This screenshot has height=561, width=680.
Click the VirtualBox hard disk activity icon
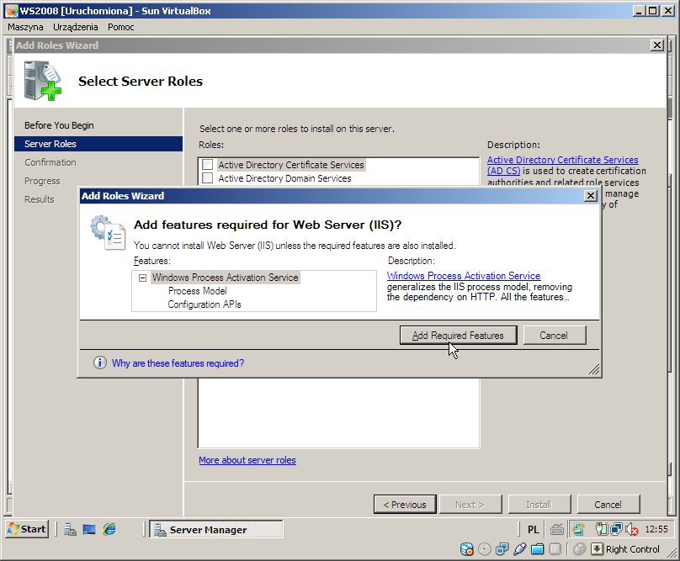point(466,549)
